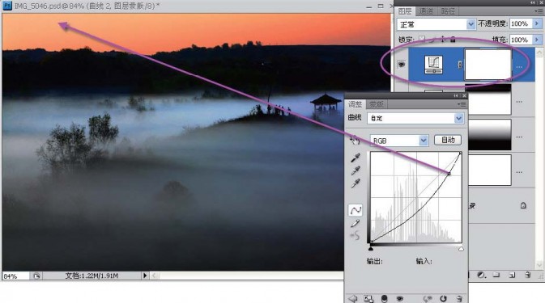
Task: Collapse the Layers panel with double-arrow icon
Action: pos(533,2)
